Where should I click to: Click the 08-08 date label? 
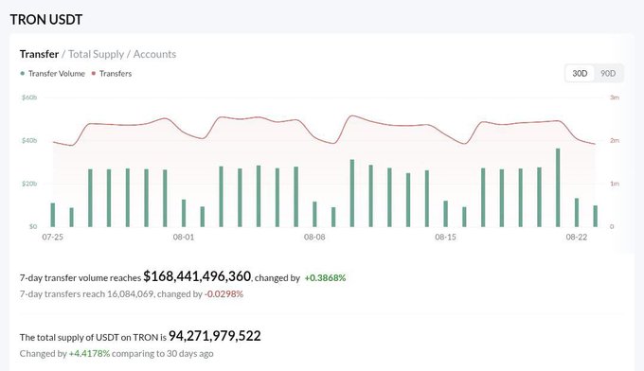(x=314, y=237)
